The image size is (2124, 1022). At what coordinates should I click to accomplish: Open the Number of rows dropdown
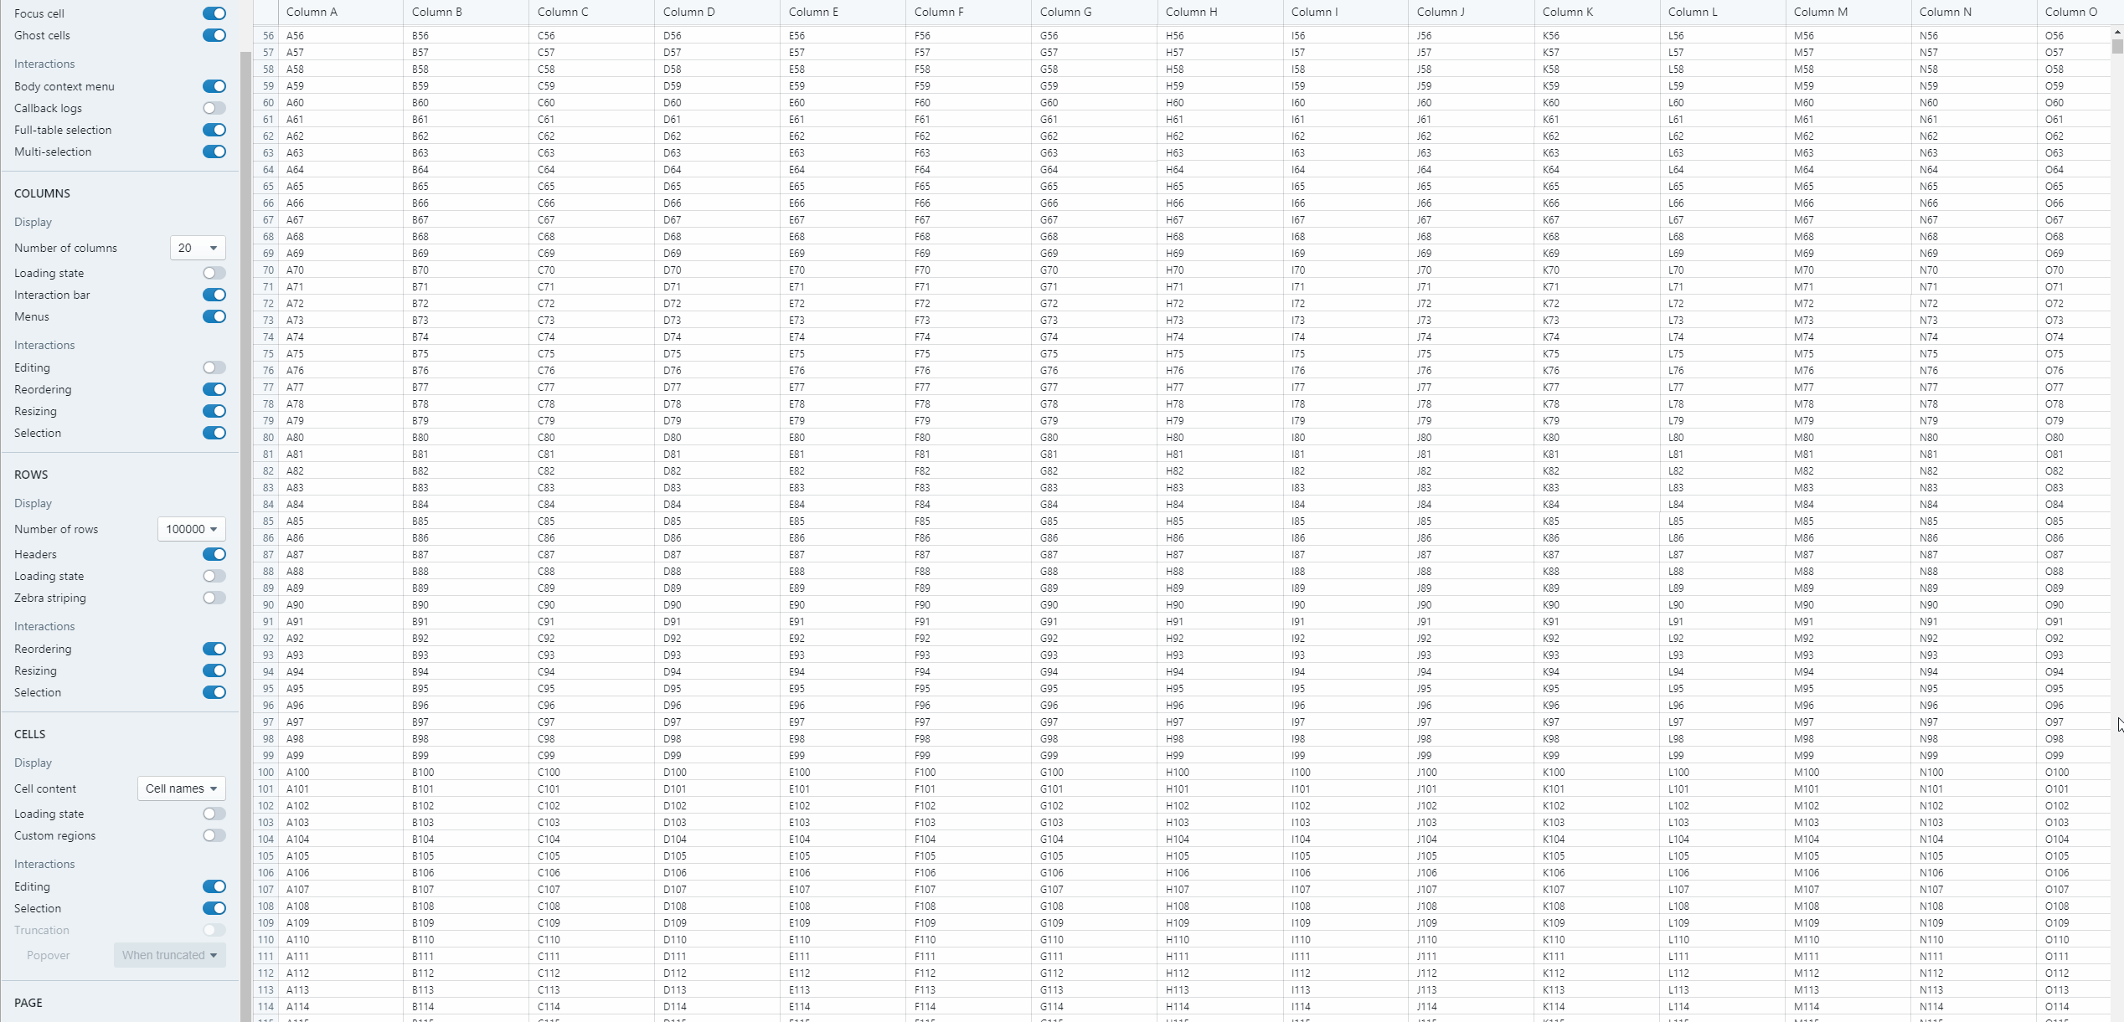(191, 529)
